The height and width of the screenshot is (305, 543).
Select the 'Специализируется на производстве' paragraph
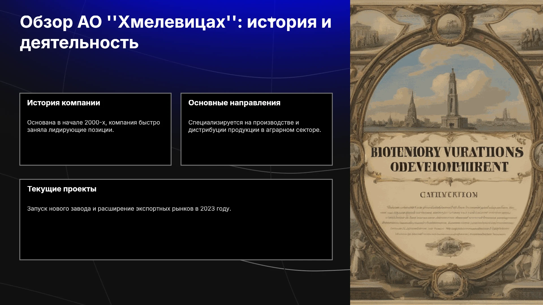point(255,126)
